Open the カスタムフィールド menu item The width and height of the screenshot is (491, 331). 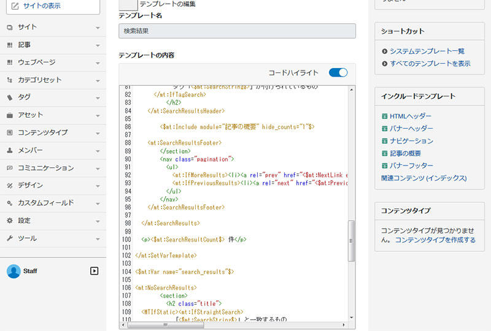tap(46, 203)
